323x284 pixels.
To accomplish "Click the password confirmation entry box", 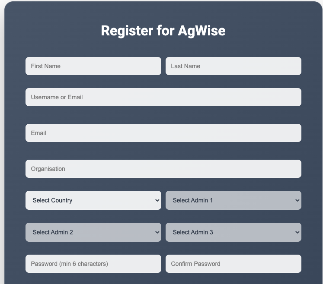I will (x=233, y=264).
